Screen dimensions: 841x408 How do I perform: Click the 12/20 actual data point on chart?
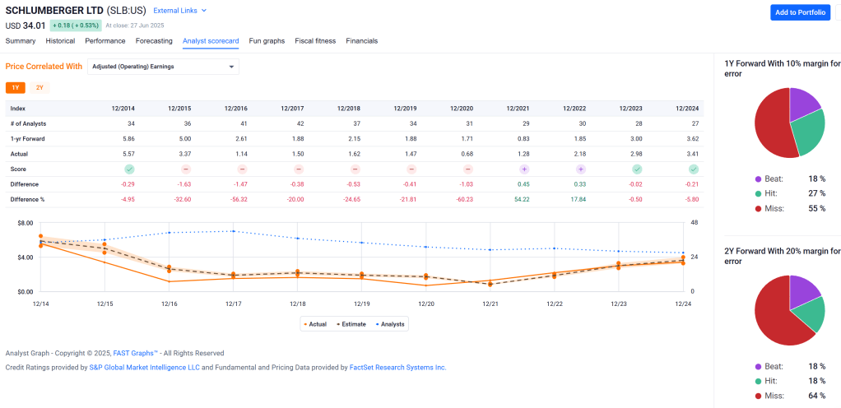tap(426, 285)
